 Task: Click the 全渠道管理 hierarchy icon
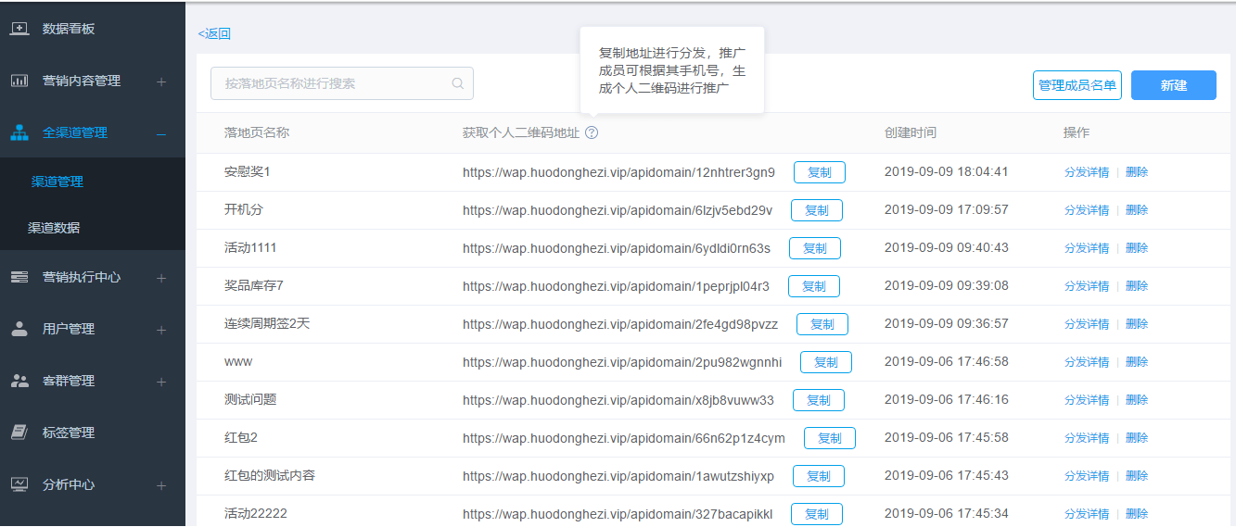pos(19,132)
